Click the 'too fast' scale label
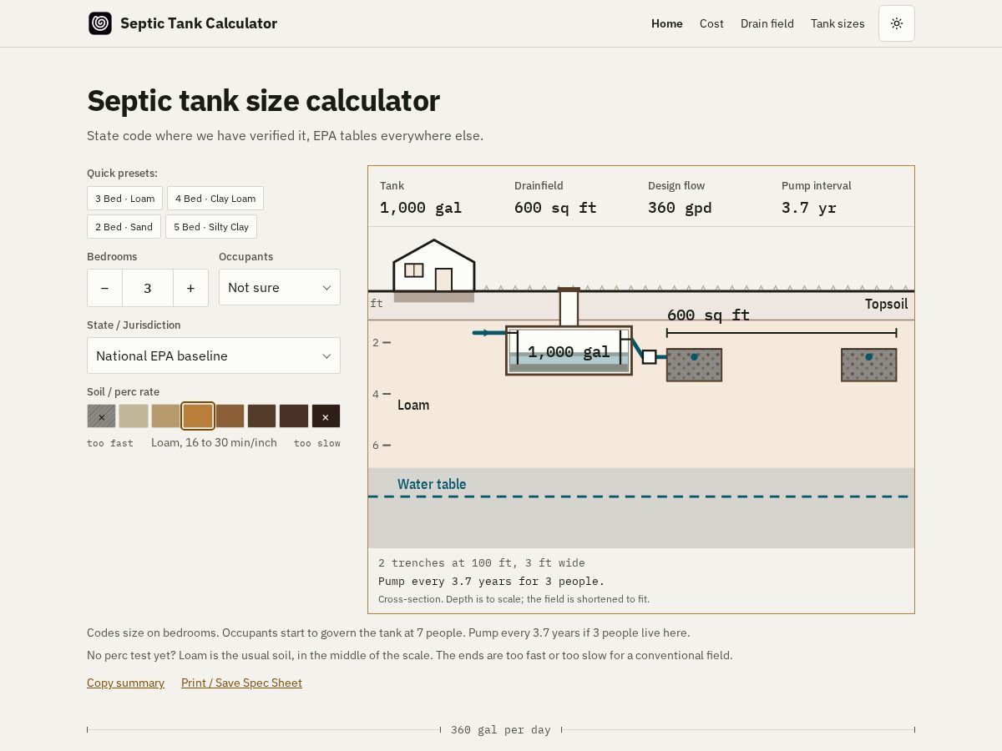The width and height of the screenshot is (1002, 751). (x=110, y=443)
